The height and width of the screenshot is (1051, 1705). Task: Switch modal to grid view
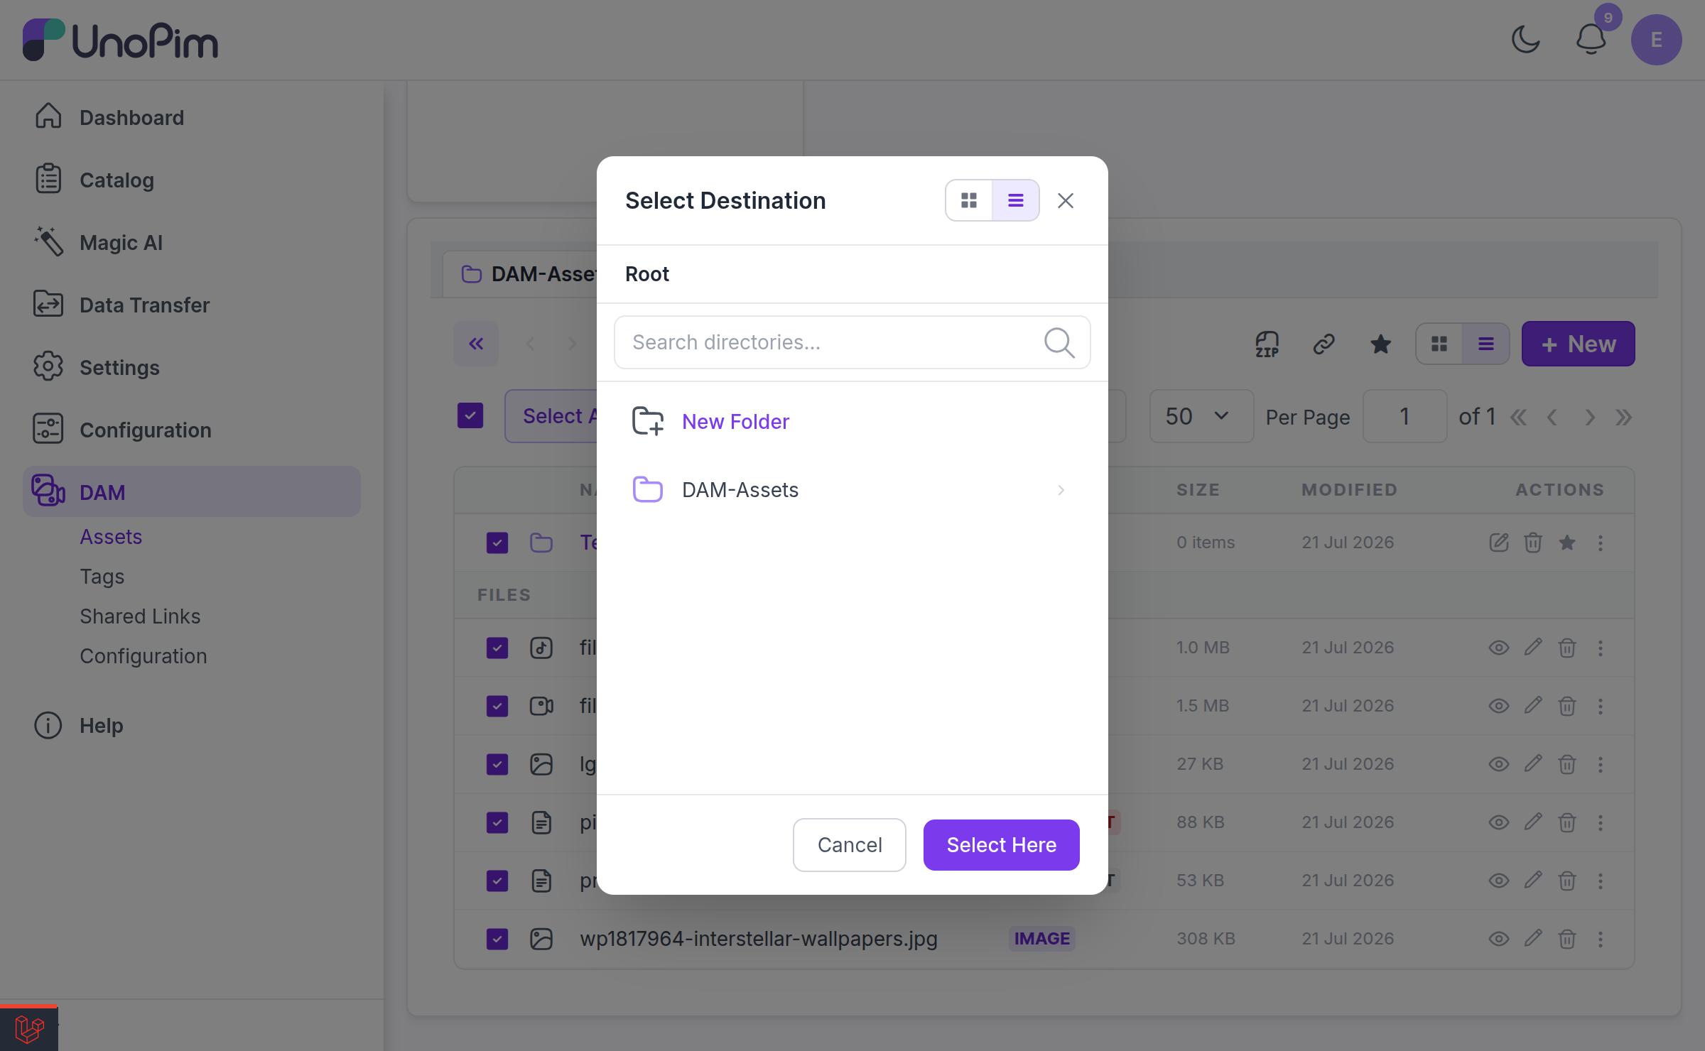(x=969, y=201)
